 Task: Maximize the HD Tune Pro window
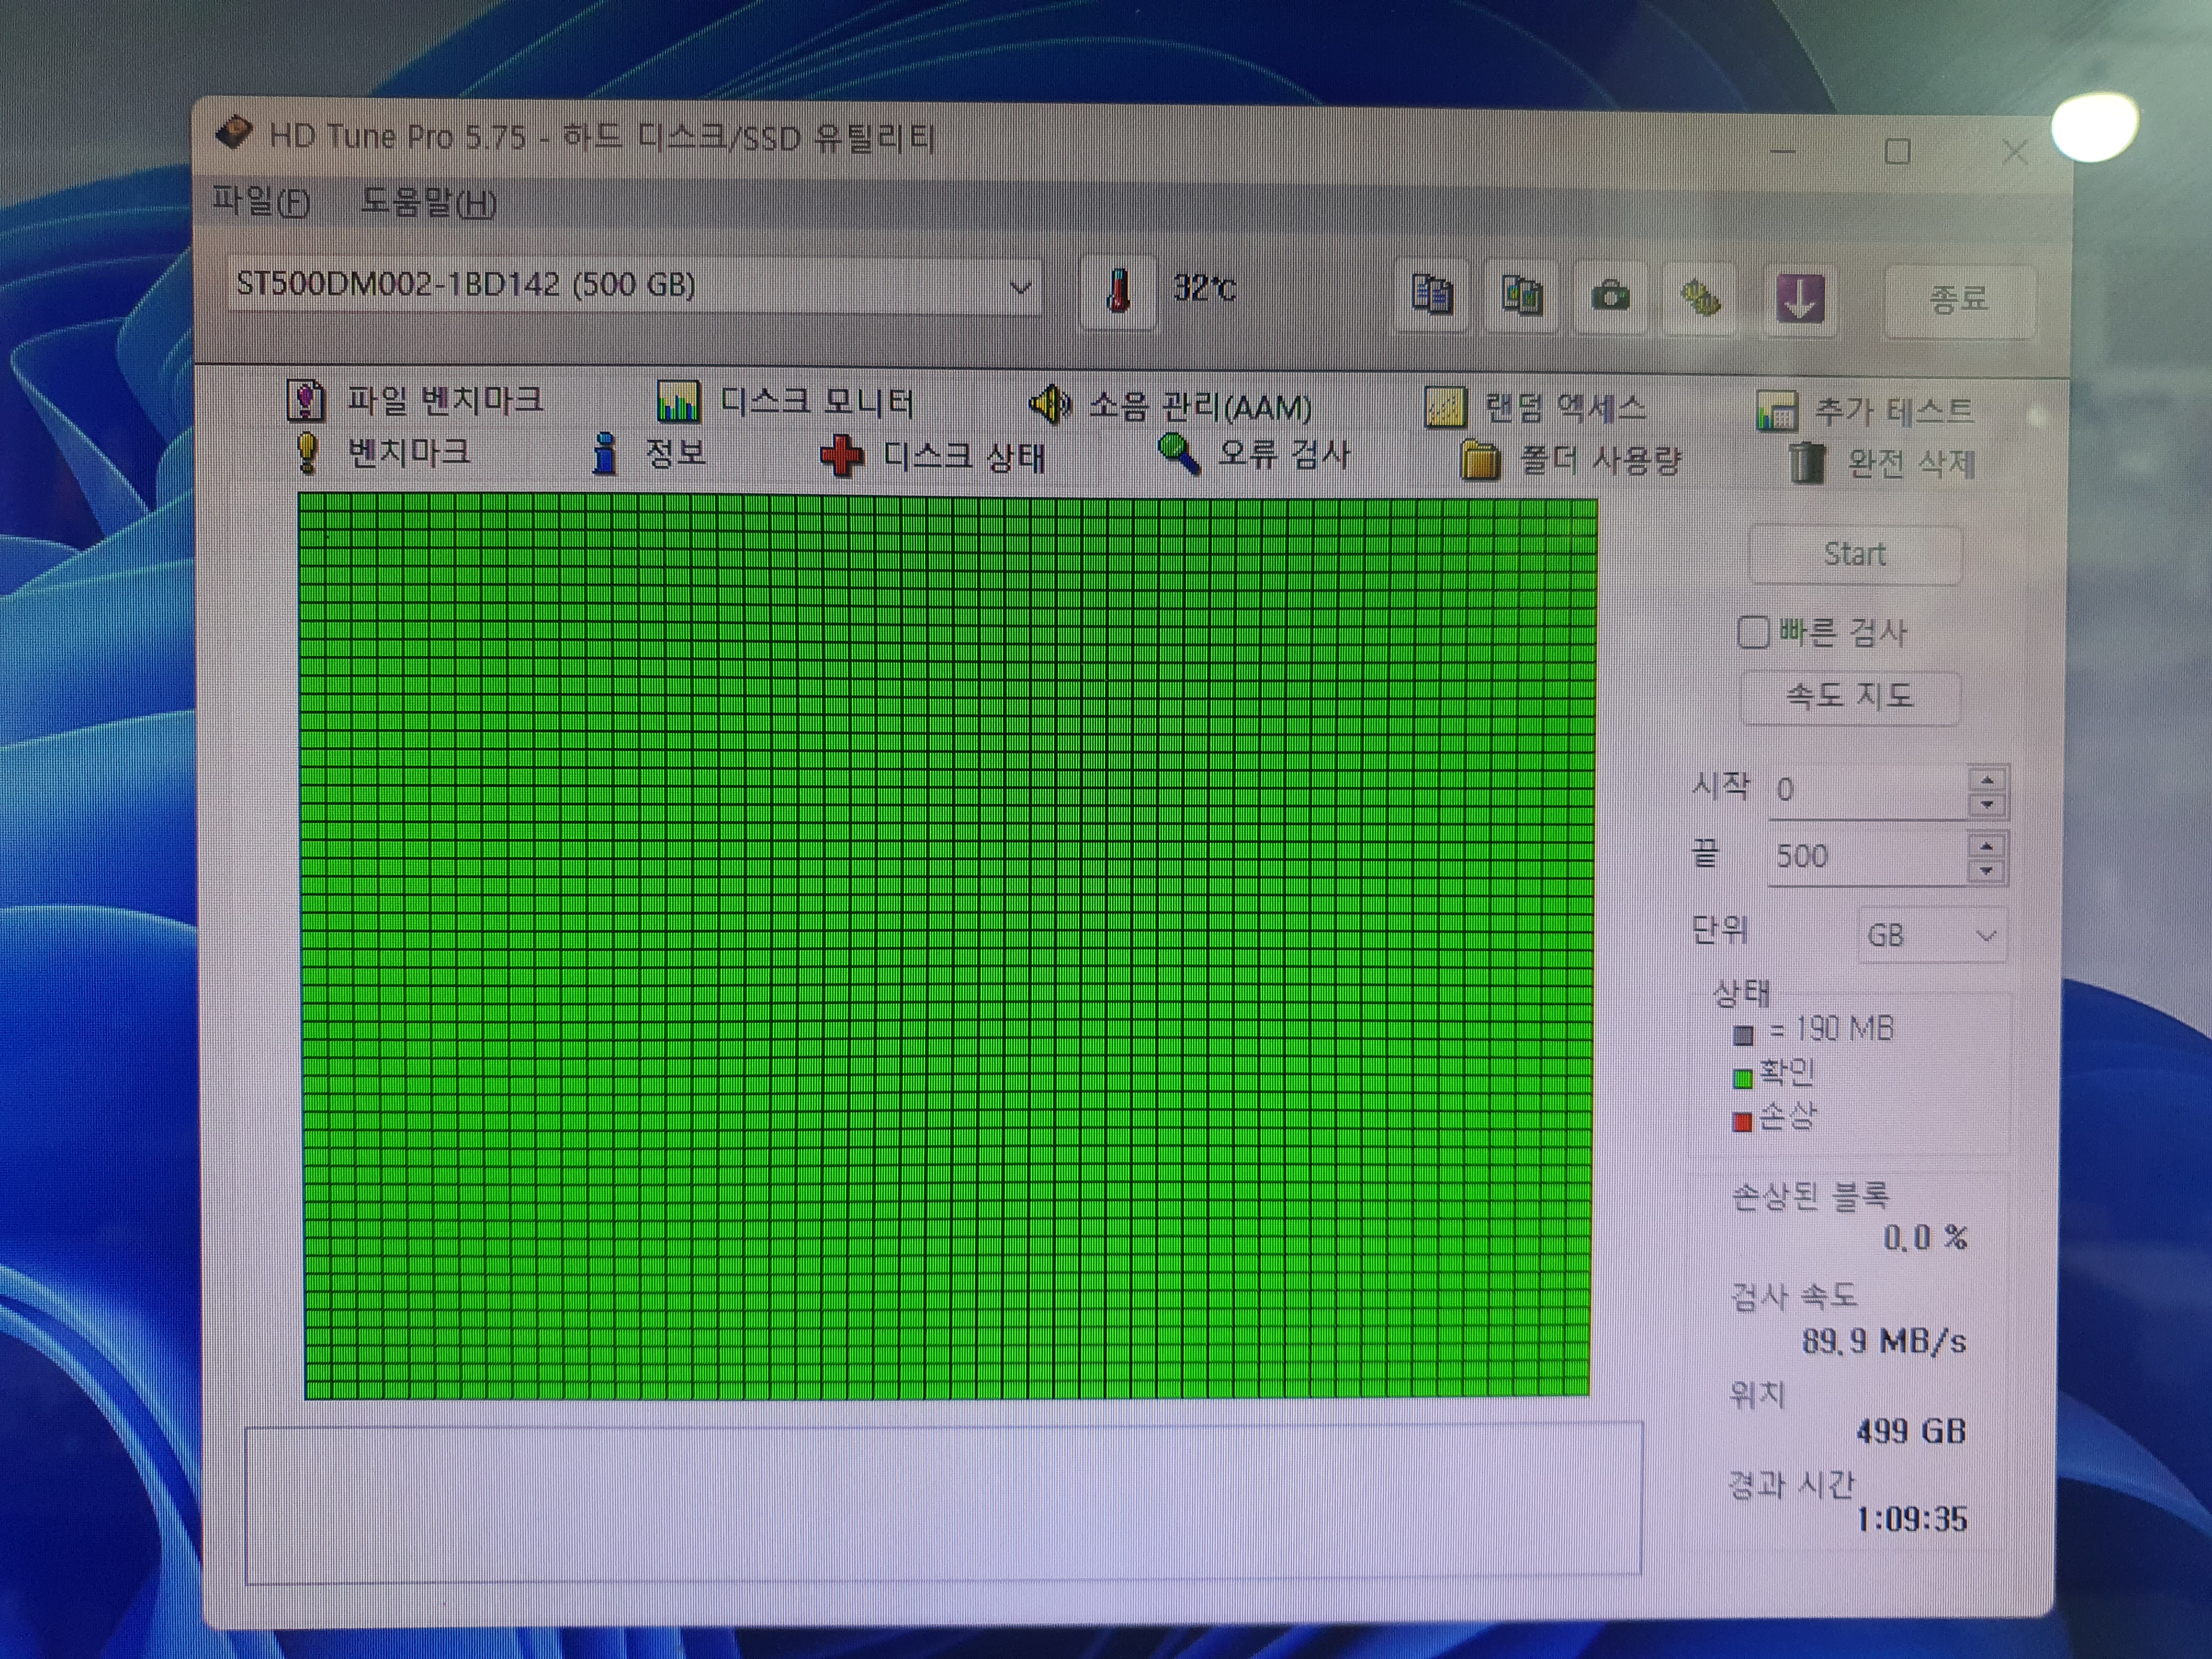tap(1897, 152)
